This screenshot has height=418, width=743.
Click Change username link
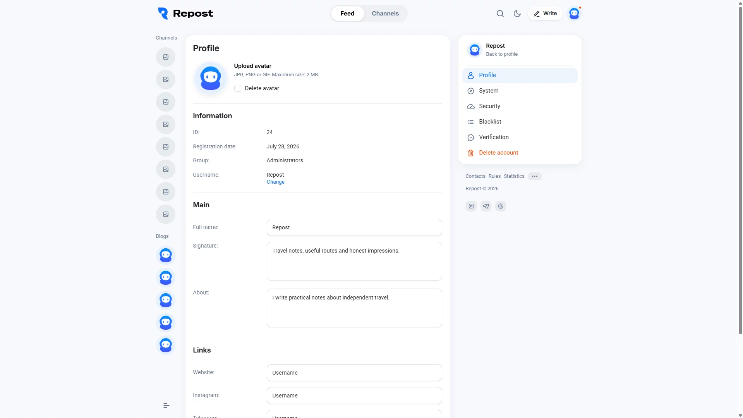(275, 182)
